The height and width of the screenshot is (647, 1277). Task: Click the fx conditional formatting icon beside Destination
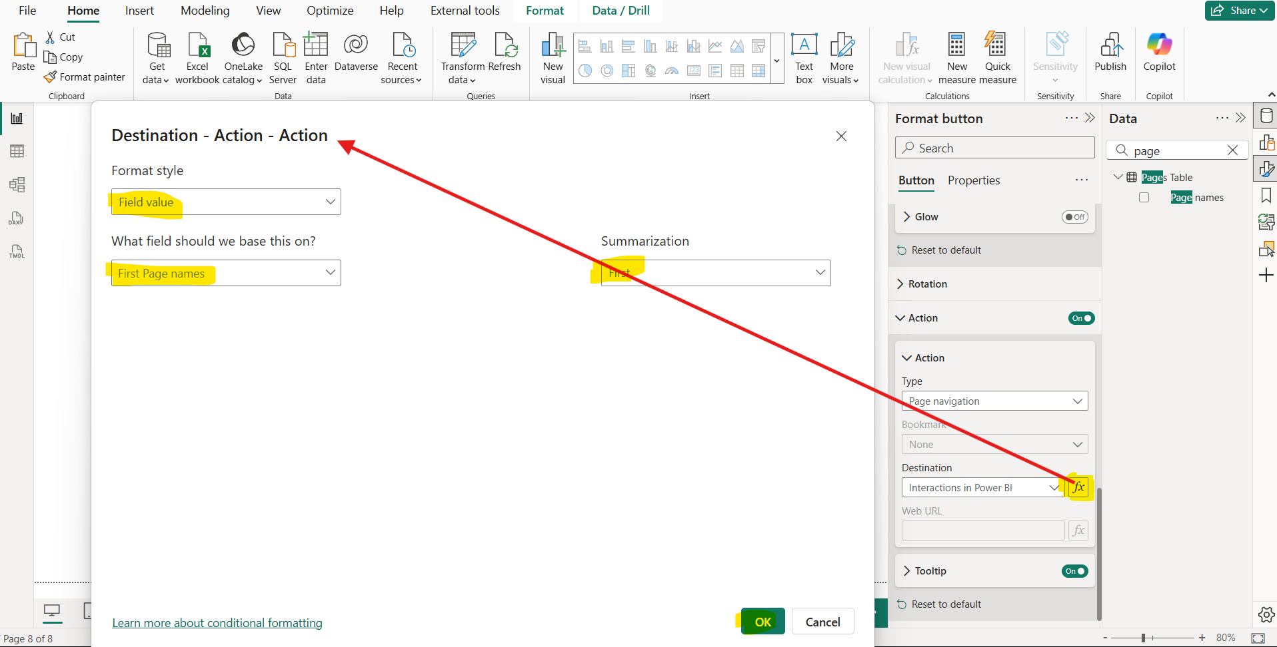click(1078, 487)
